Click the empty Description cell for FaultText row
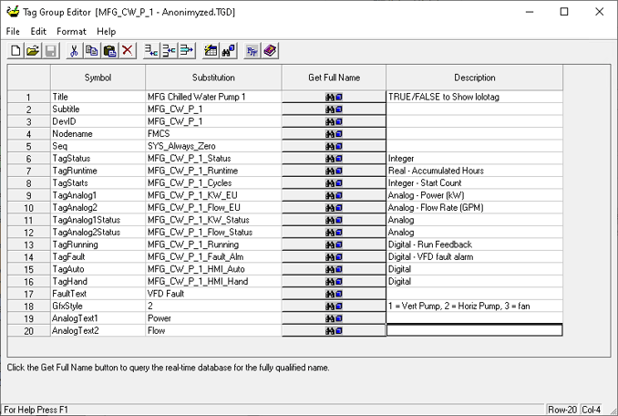This screenshot has height=416, width=618. coord(475,294)
